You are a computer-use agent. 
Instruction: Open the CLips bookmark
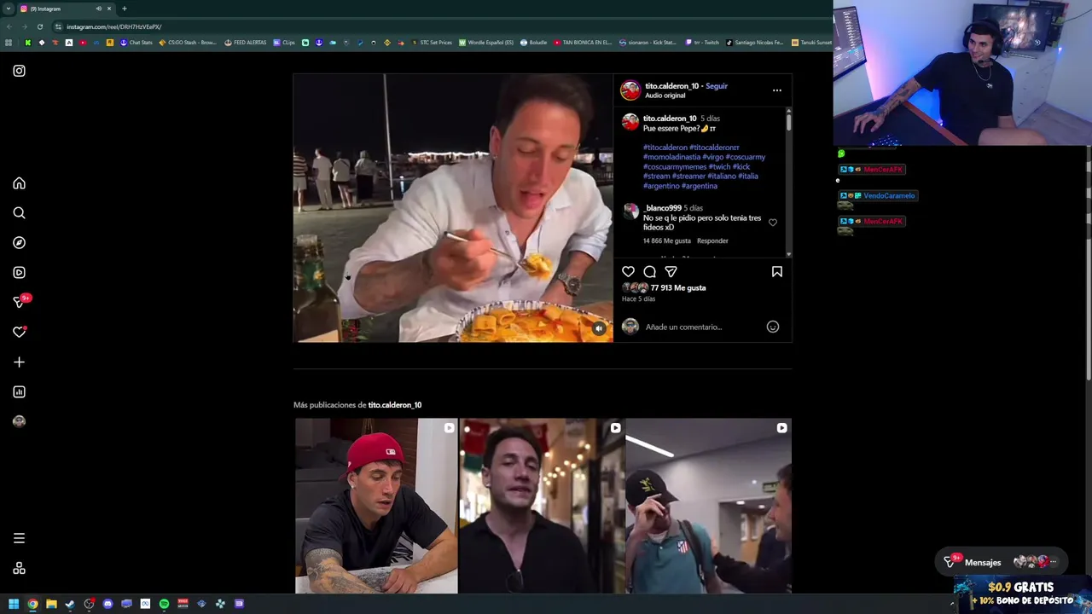click(284, 43)
